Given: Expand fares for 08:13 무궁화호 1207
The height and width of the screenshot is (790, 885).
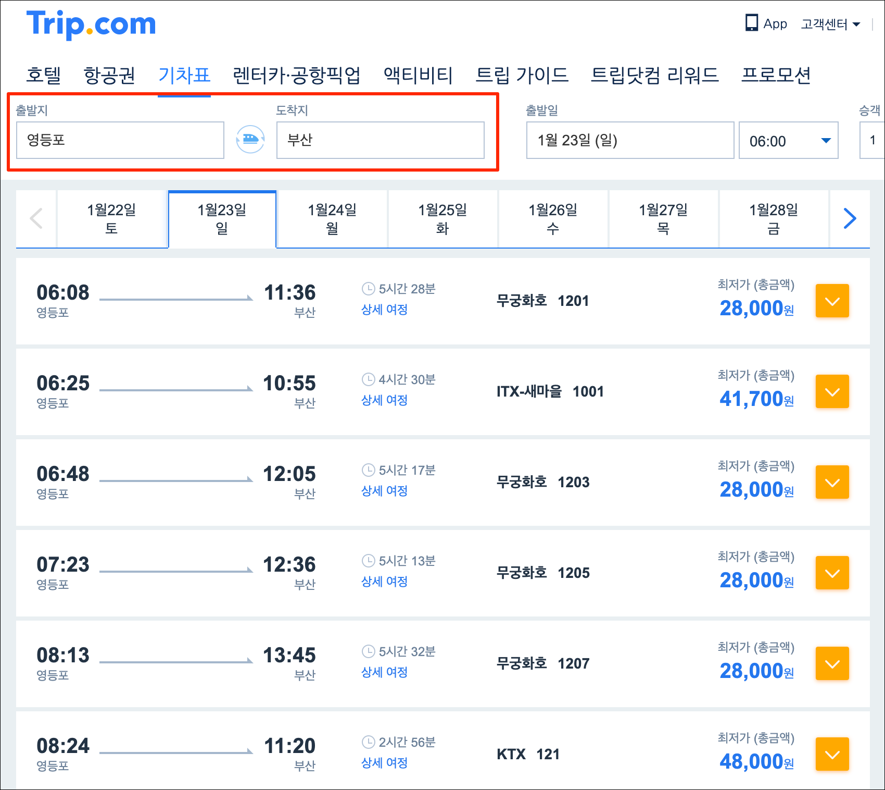Looking at the screenshot, I should 832,663.
